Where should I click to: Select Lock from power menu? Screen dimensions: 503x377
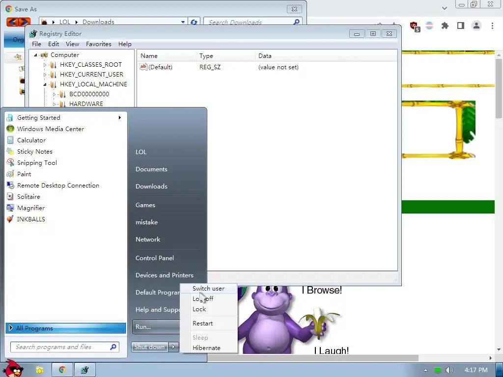(208, 309)
